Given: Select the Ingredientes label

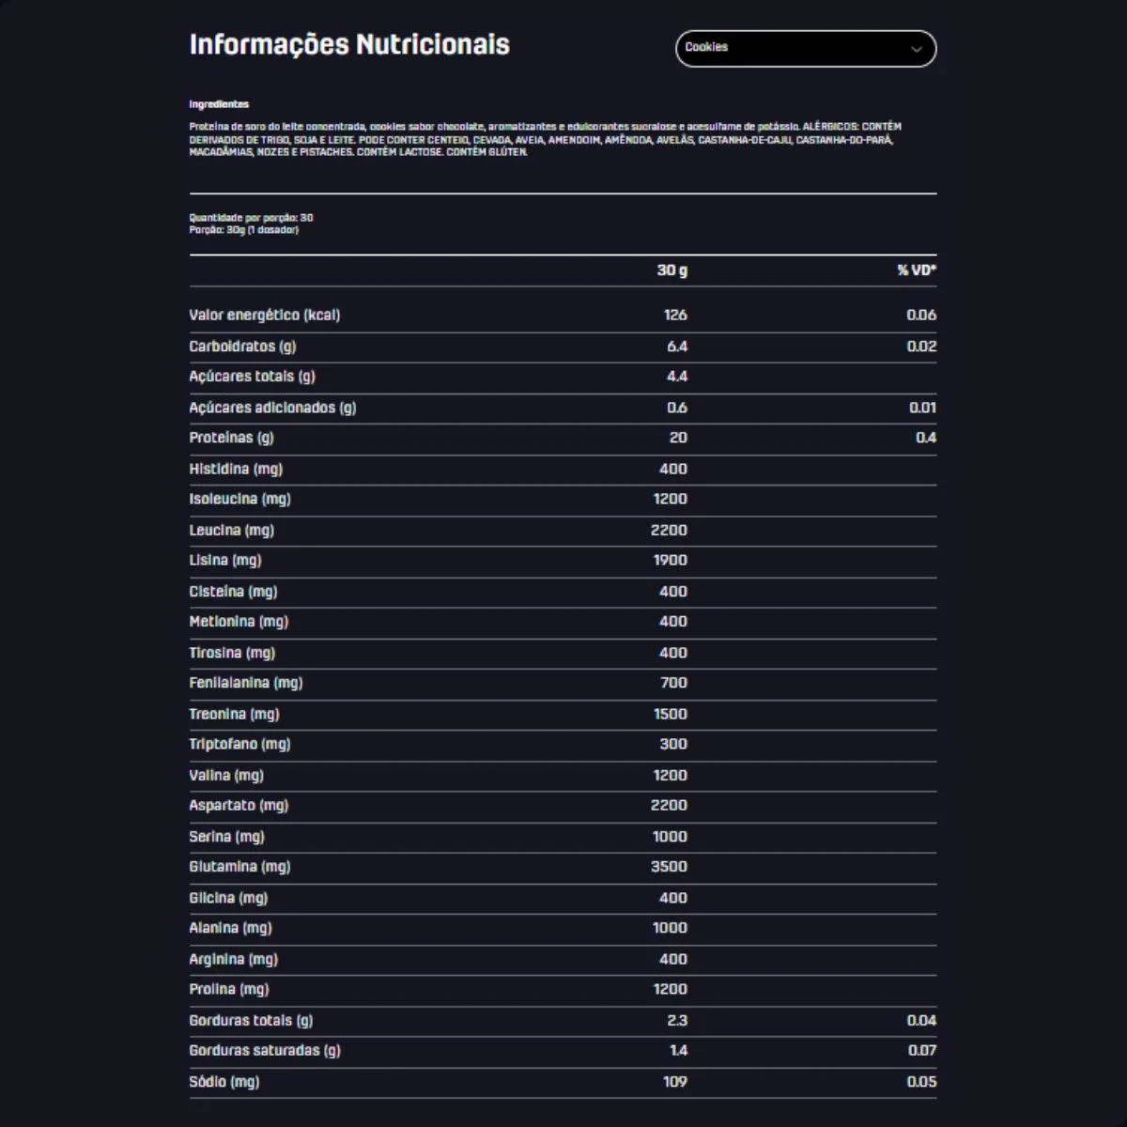Looking at the screenshot, I should click(x=219, y=104).
